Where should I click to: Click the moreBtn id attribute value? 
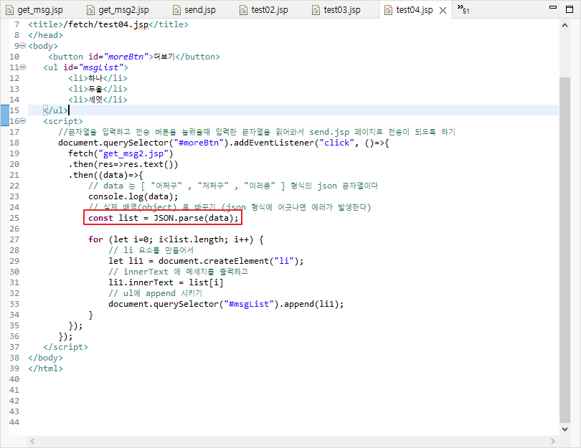126,57
